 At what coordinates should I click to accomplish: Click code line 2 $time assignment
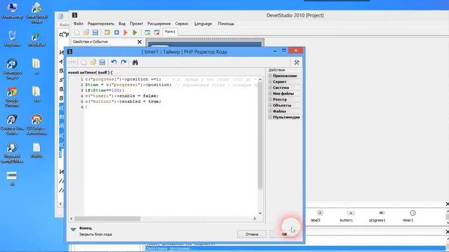click(128, 85)
